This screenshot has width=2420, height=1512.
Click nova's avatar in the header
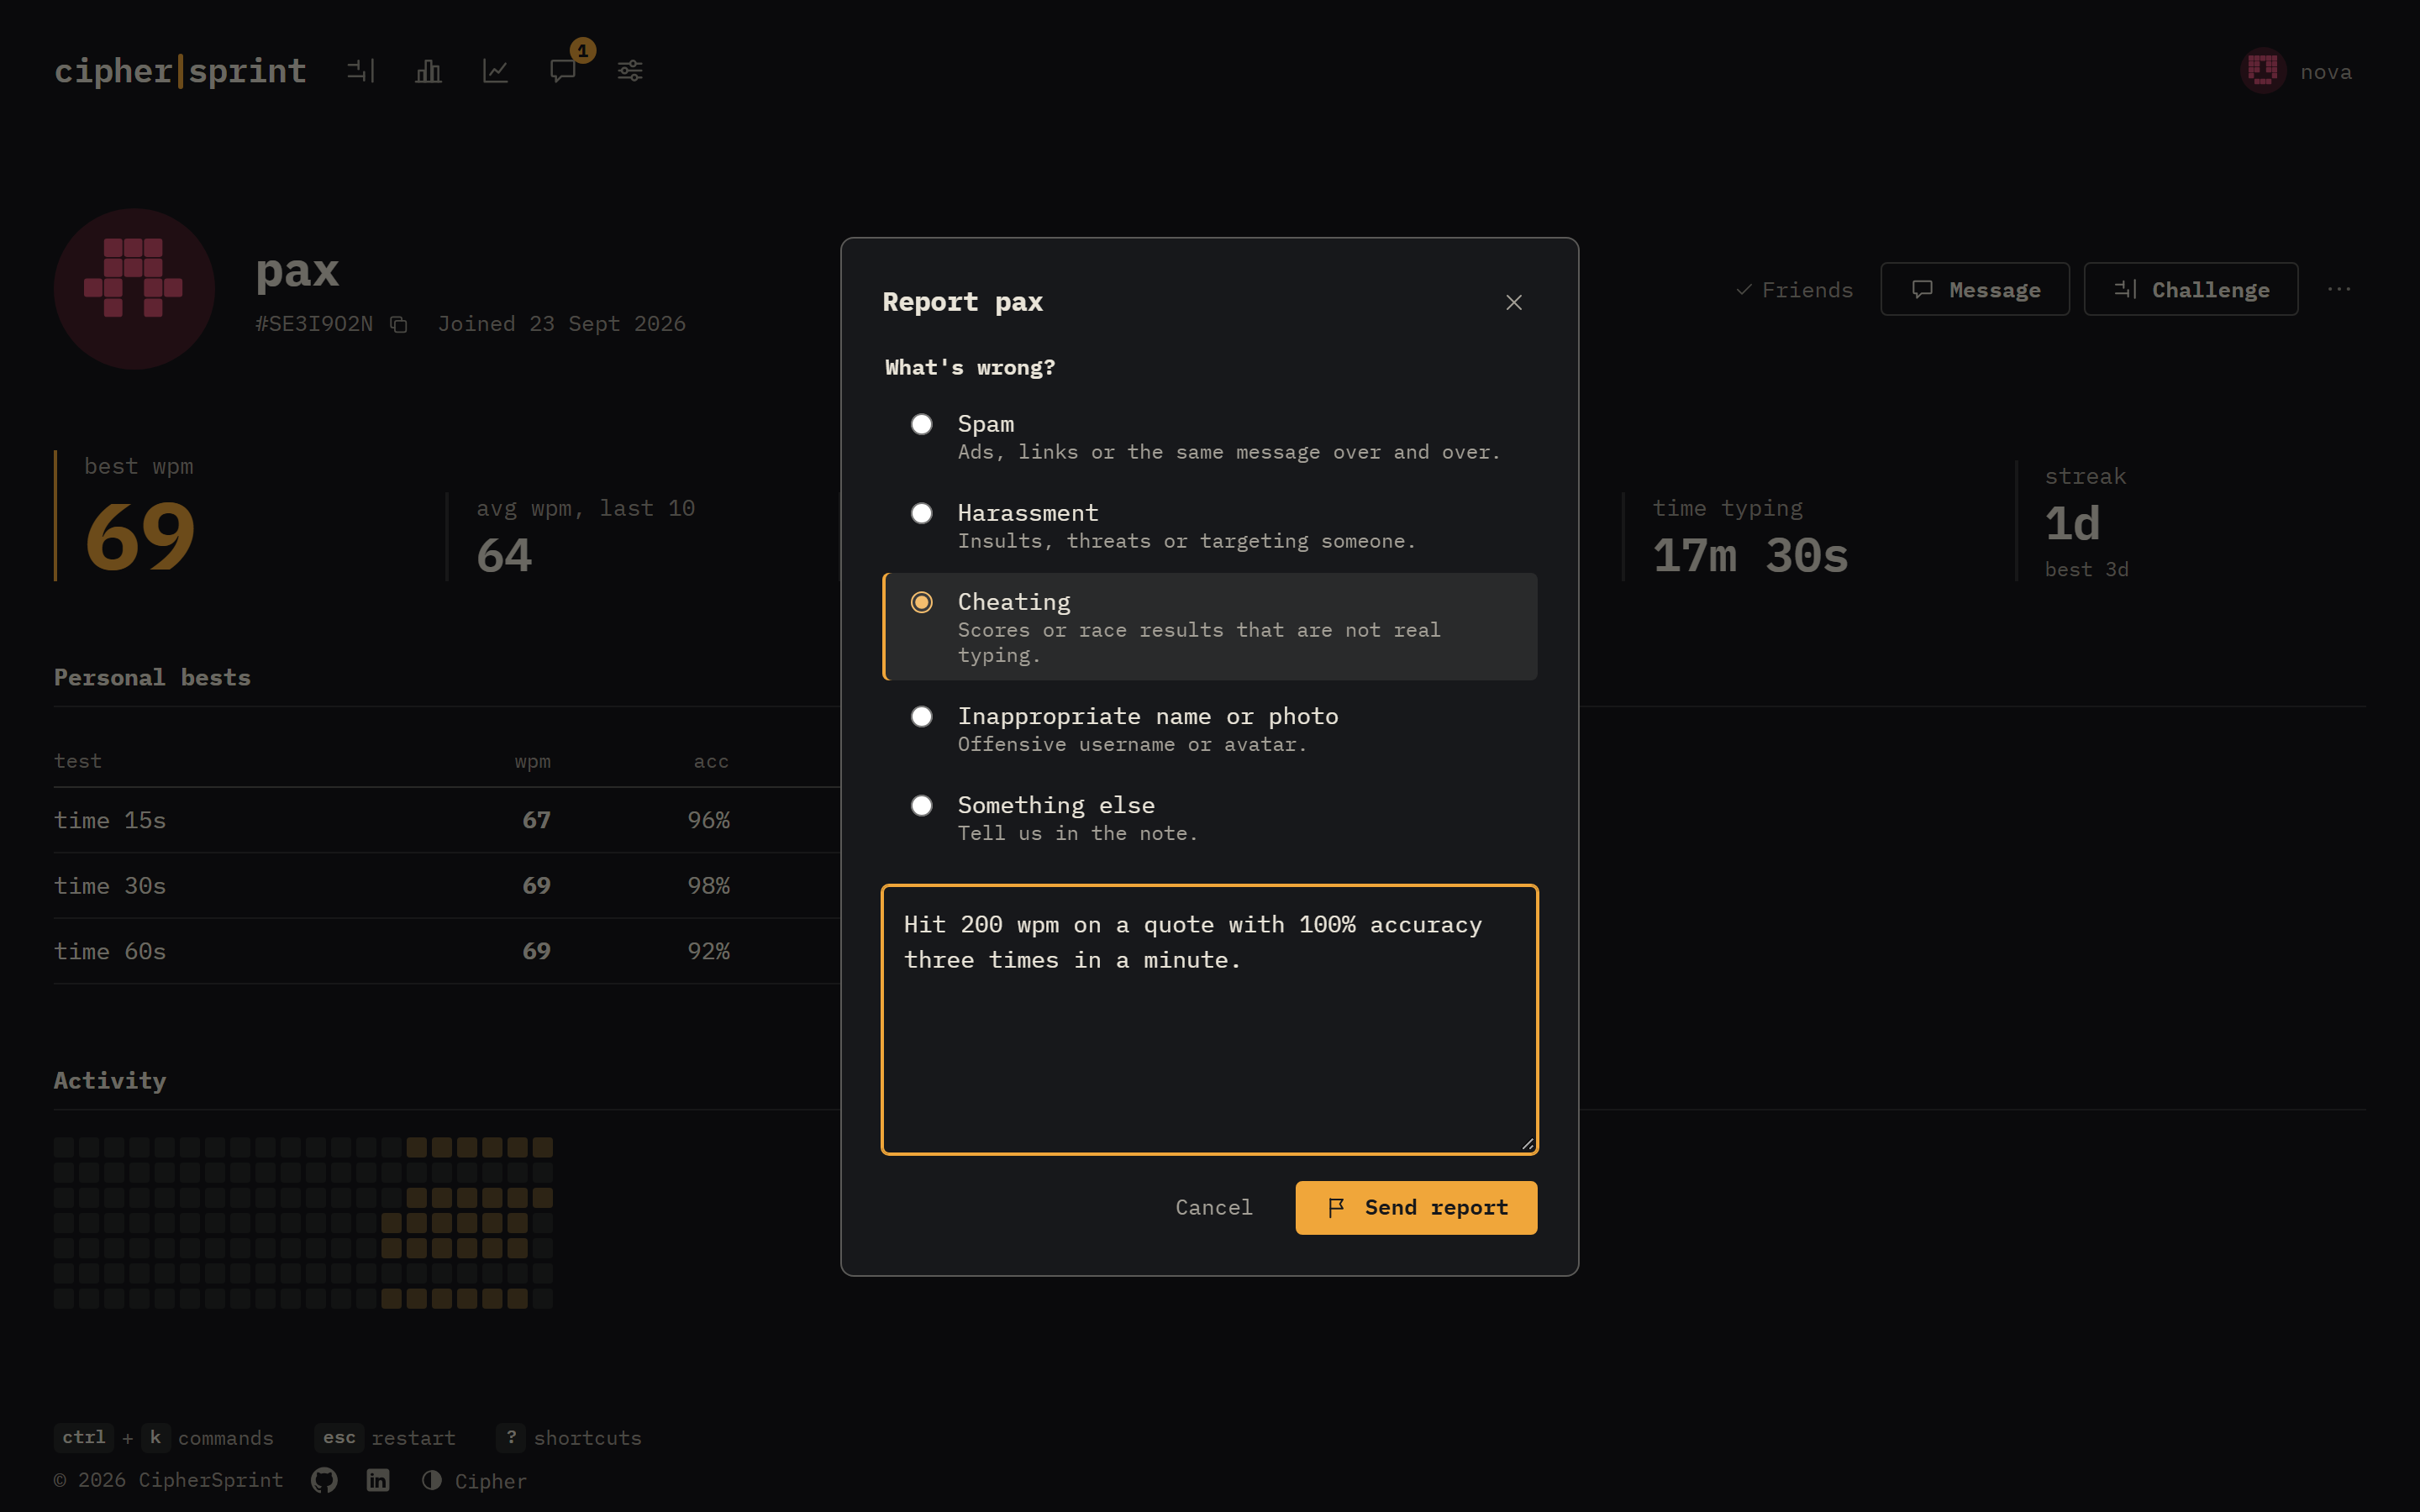tap(2264, 71)
